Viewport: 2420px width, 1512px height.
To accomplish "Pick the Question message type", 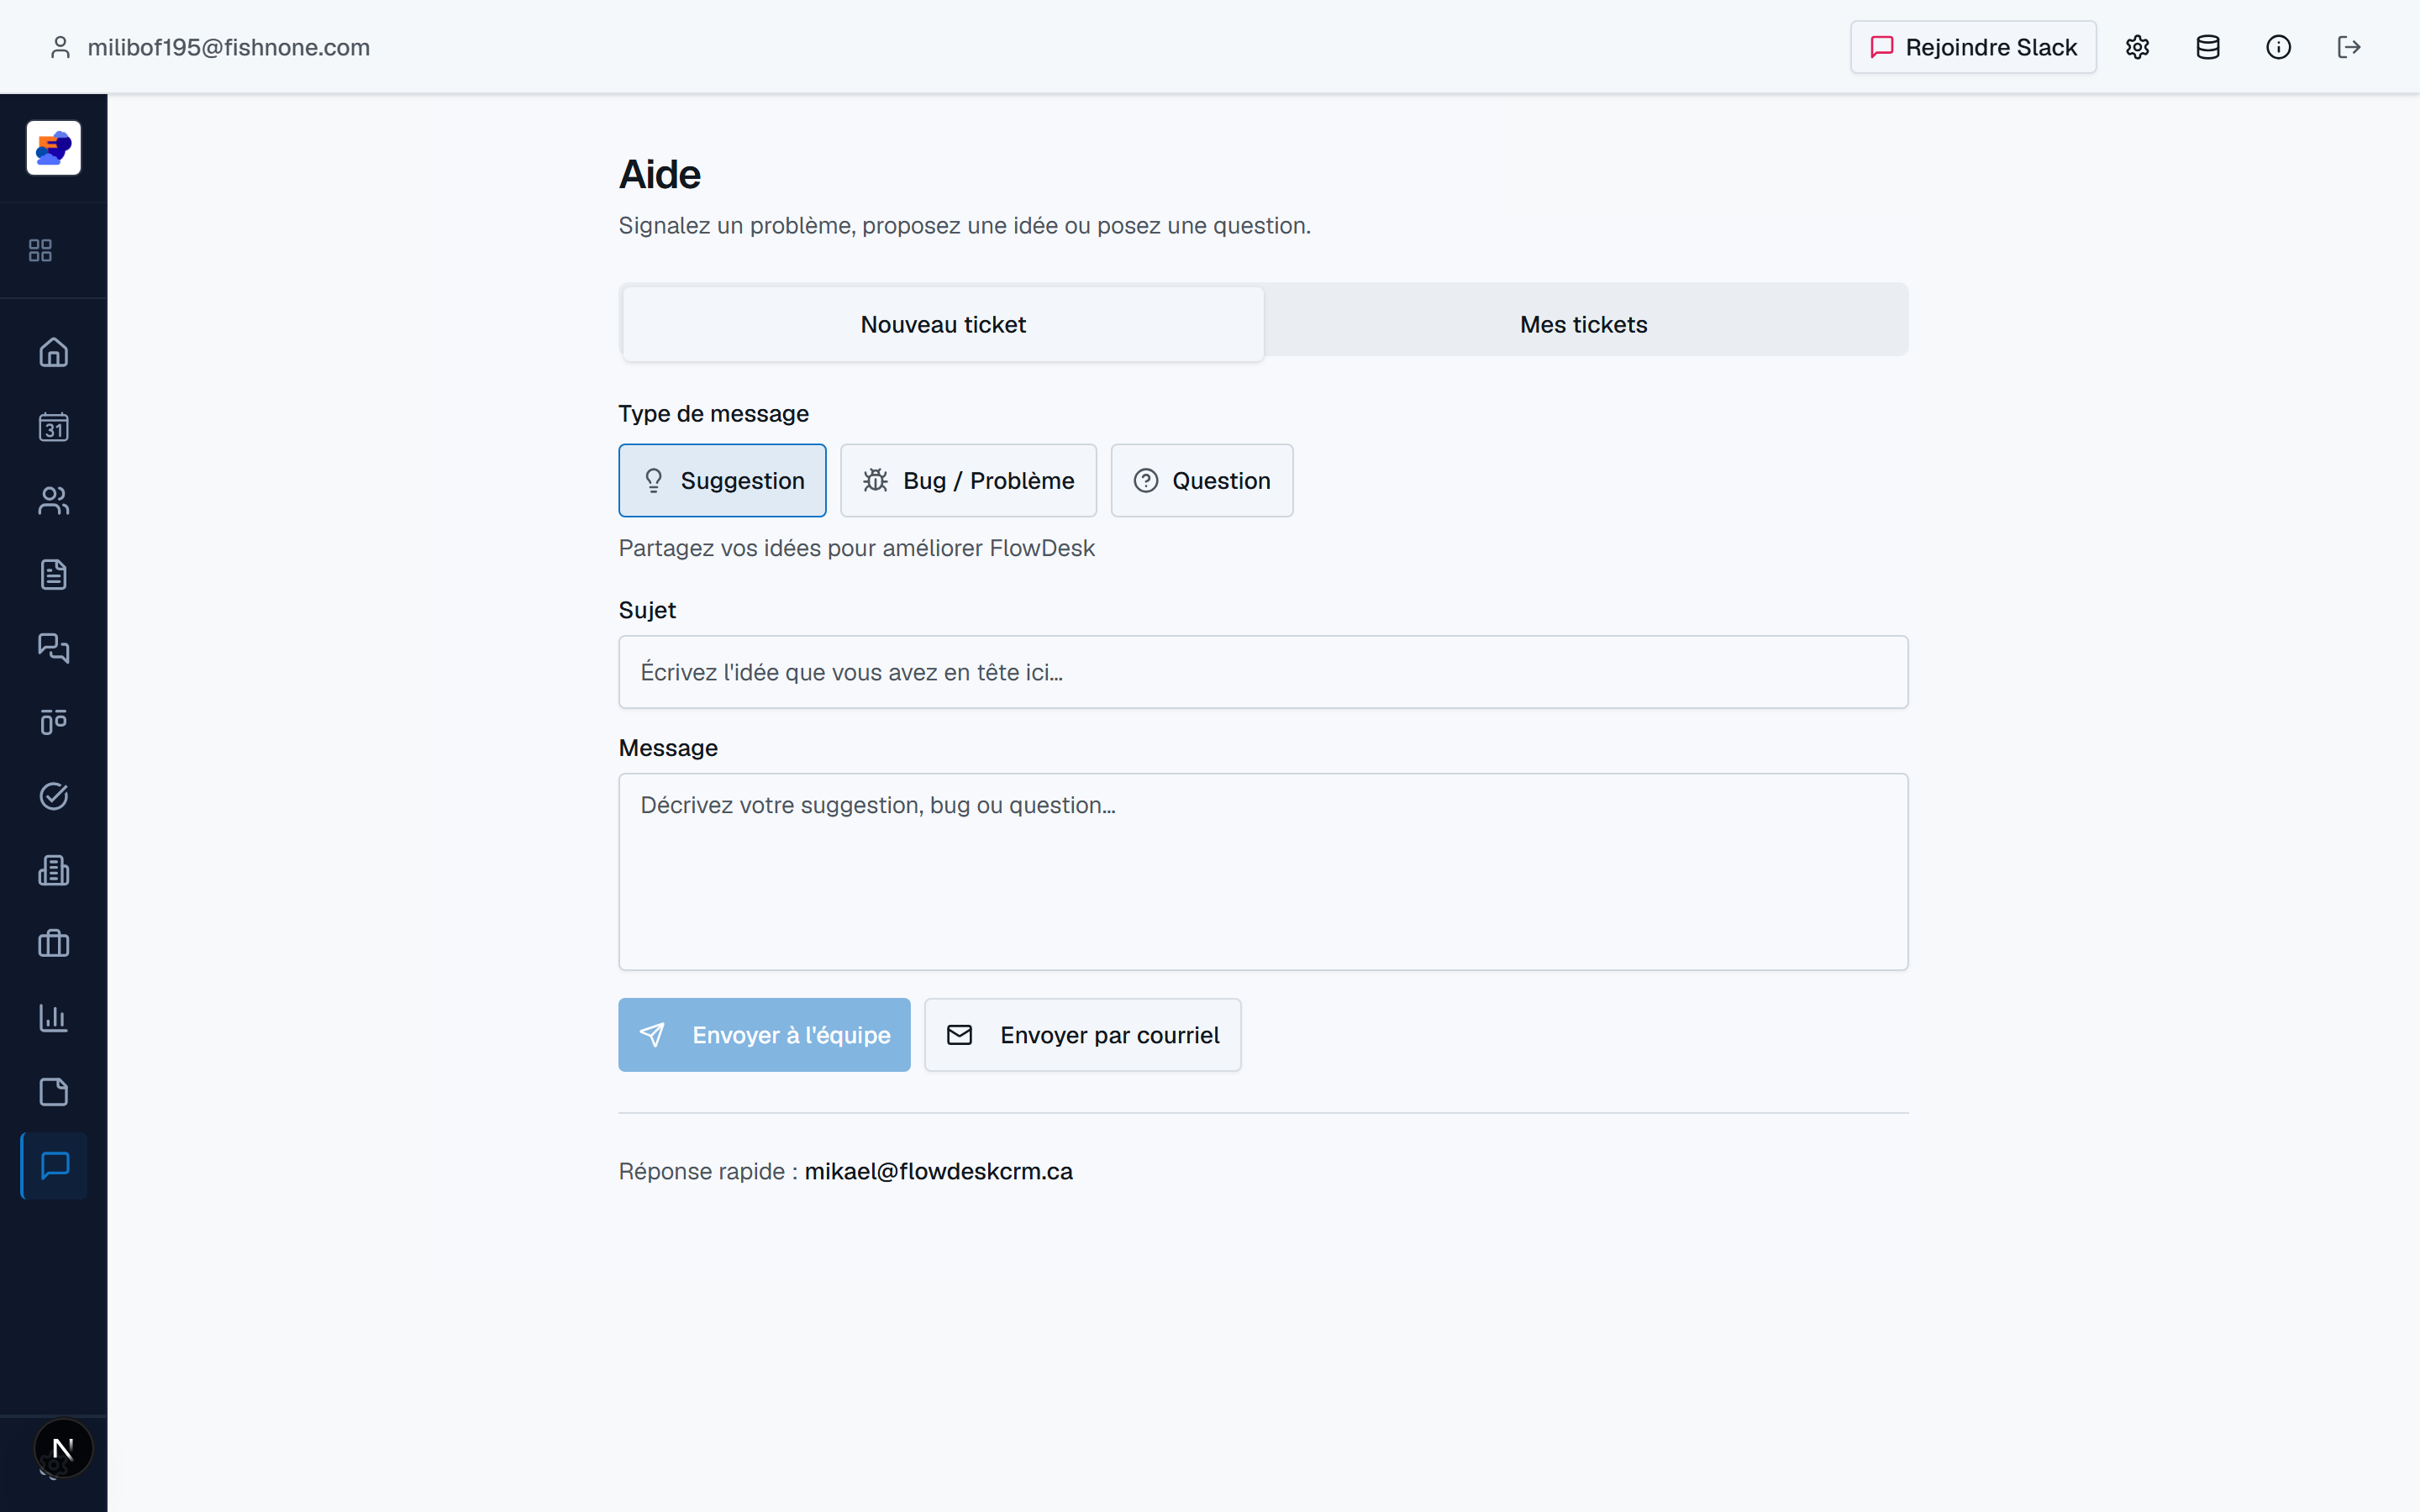I will coord(1201,480).
